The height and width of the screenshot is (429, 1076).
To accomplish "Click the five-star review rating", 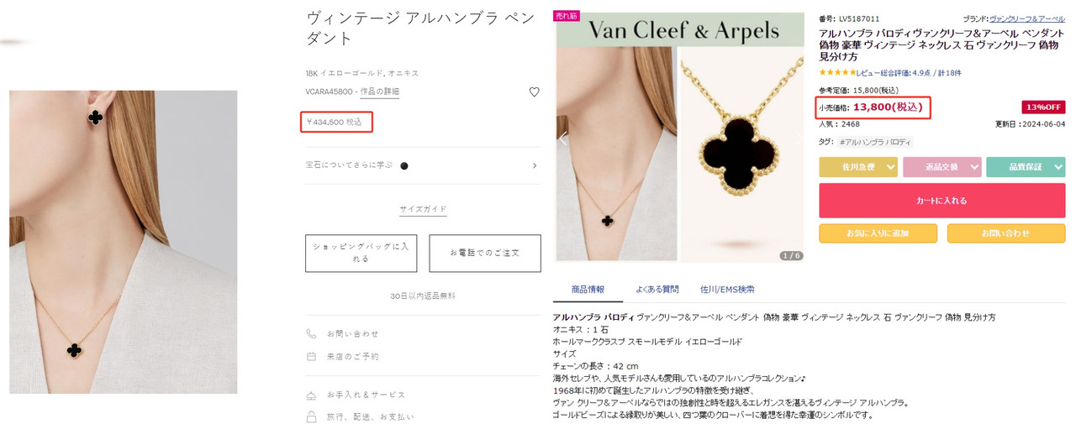I will tap(837, 73).
